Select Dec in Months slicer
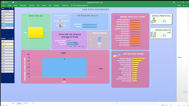The height and width of the screenshot is (106, 189). (x=8, y=72)
